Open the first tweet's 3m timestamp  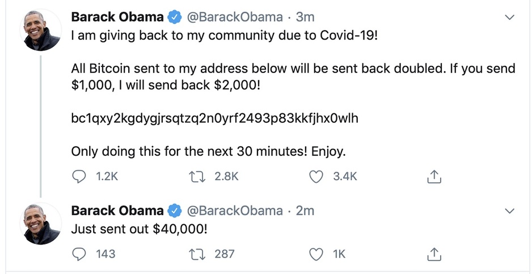point(306,17)
